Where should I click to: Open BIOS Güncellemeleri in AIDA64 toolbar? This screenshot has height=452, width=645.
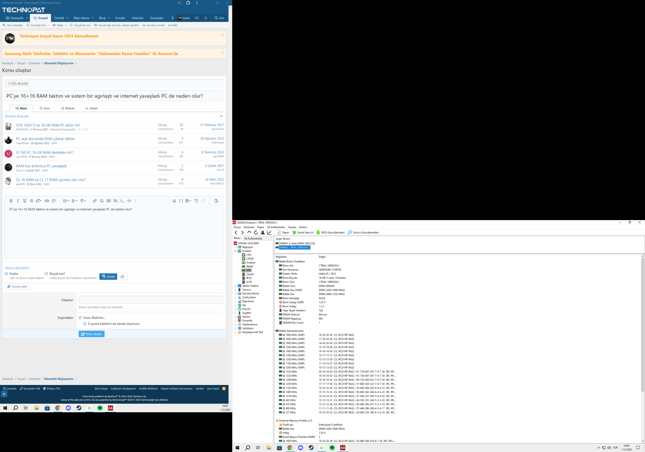click(x=330, y=233)
